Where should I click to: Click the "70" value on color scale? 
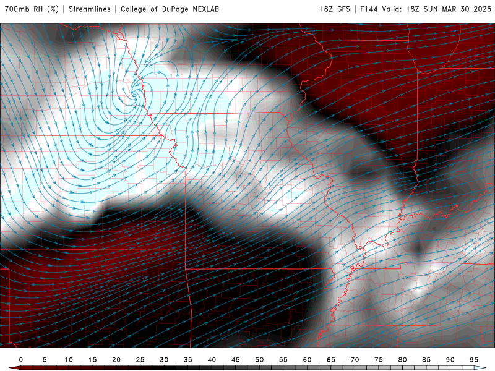pyautogui.click(x=355, y=360)
